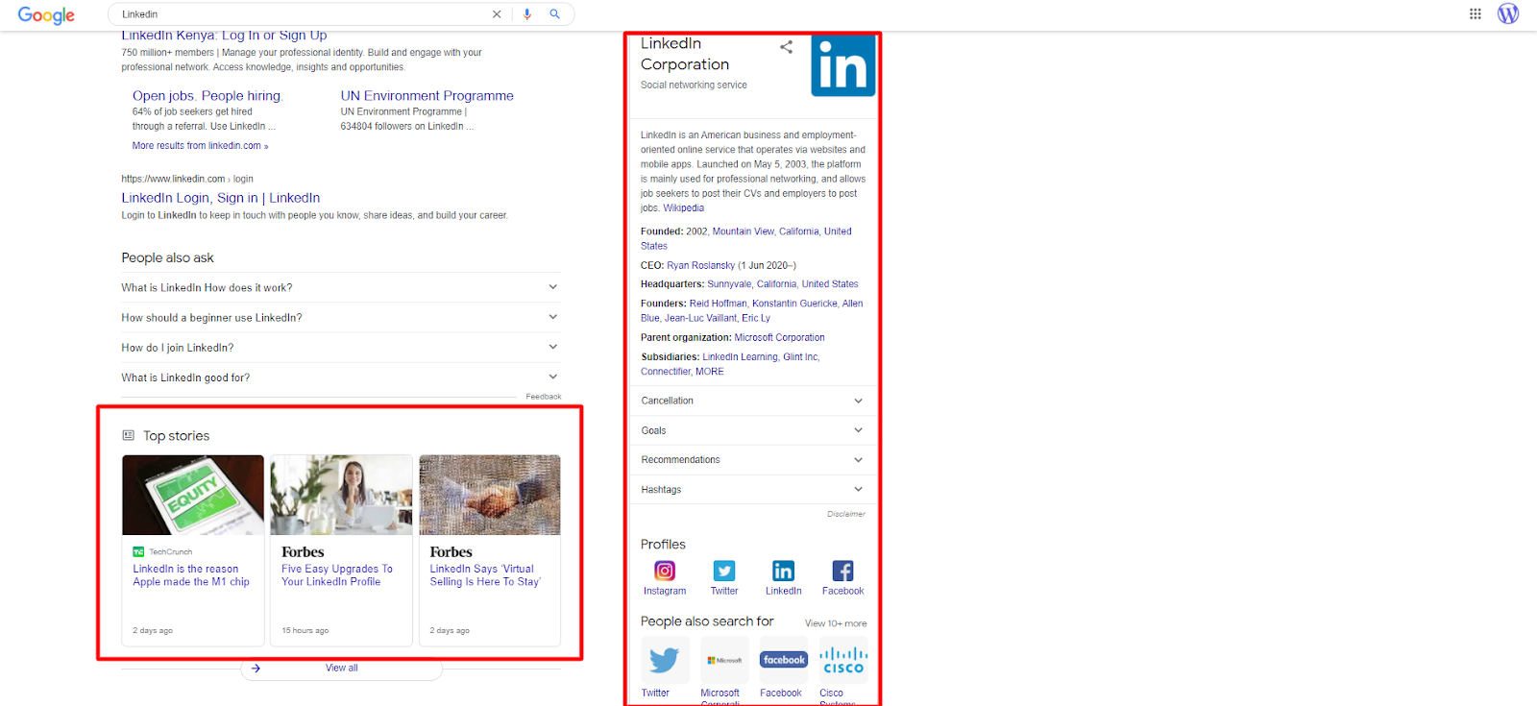Select Twitter under People also search for
Image resolution: width=1537 pixels, height=706 pixels.
(x=665, y=660)
